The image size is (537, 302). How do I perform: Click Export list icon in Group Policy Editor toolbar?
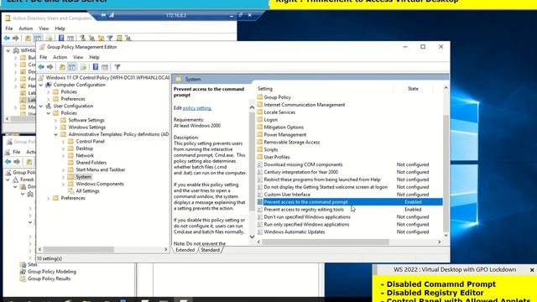(83, 67)
